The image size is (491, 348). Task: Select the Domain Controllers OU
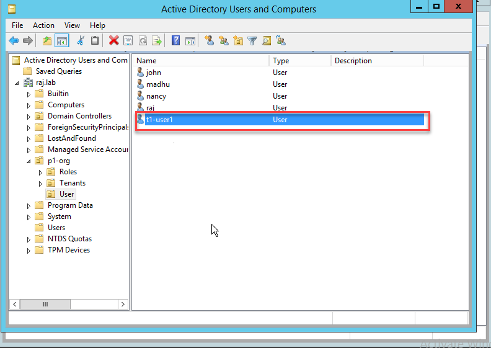(79, 116)
